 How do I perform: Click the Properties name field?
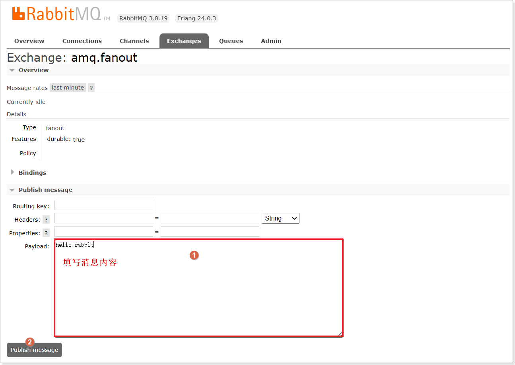tap(104, 232)
